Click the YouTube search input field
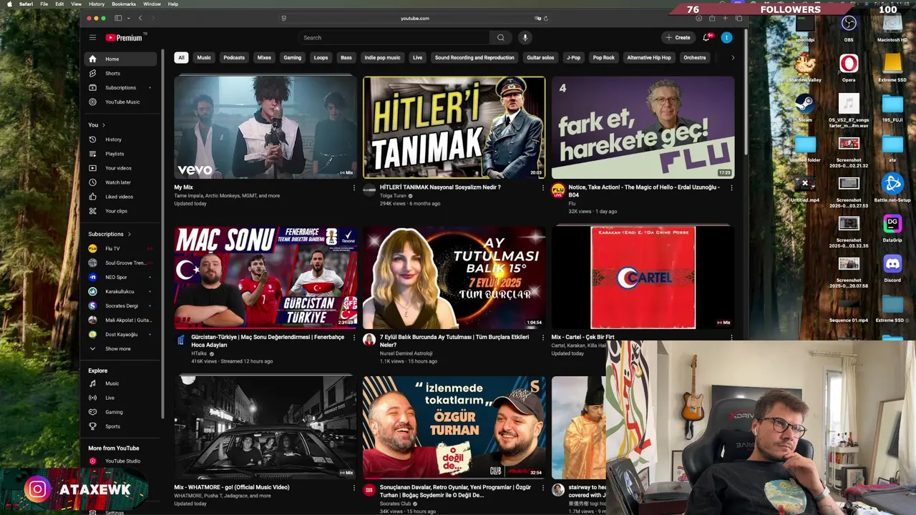The width and height of the screenshot is (916, 515). click(x=394, y=37)
